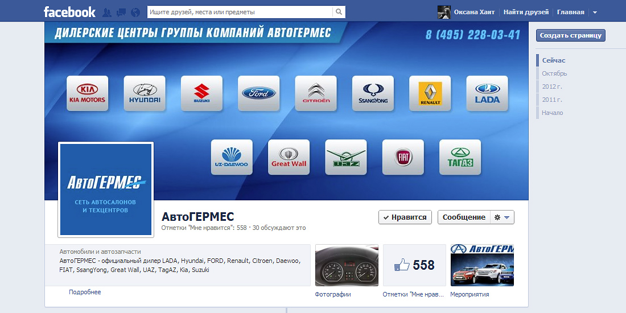Select Сейчас in the timeline
This screenshot has width=626, height=313.
[x=553, y=61]
